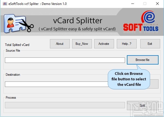Click the Destination group label

point(13,75)
